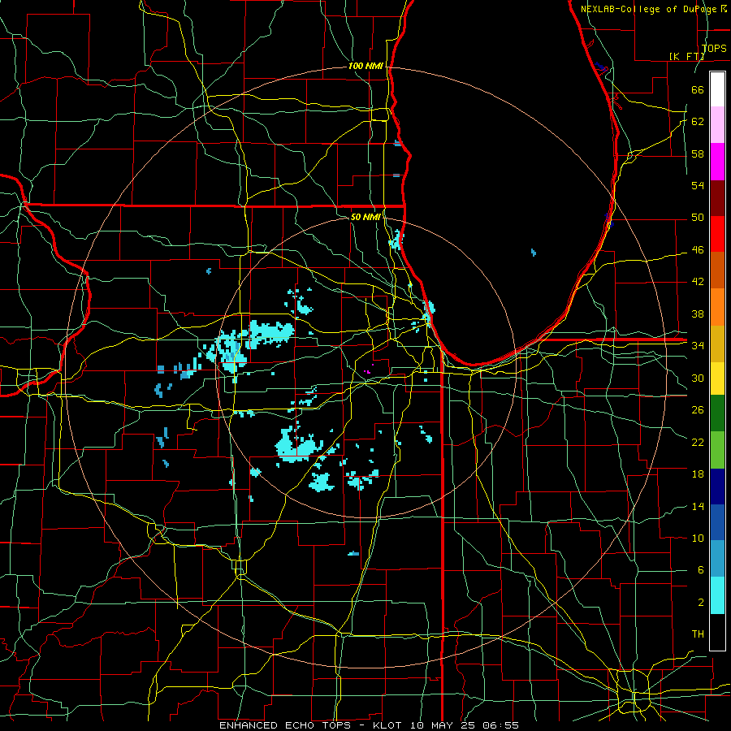This screenshot has width=731, height=731.
Task: Click the black TH threshold swatch in legend
Action: pyautogui.click(x=717, y=632)
